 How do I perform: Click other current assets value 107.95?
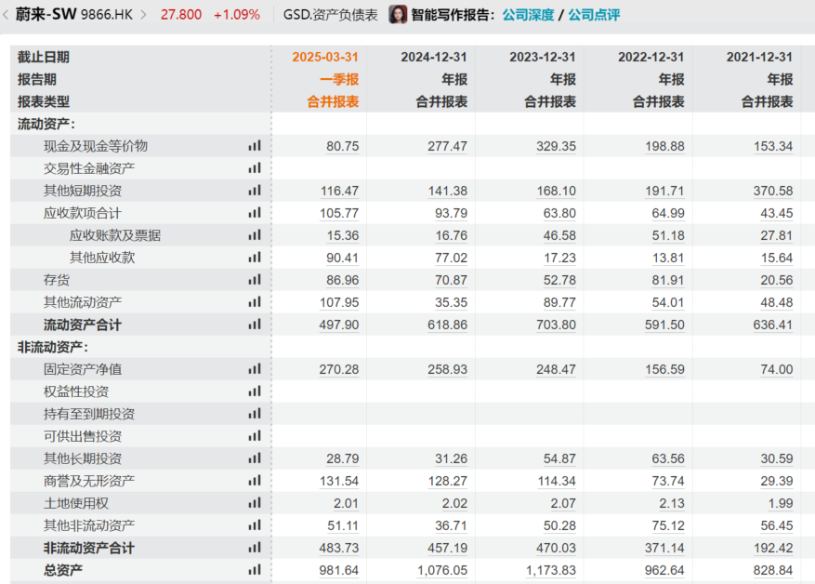[x=339, y=303]
